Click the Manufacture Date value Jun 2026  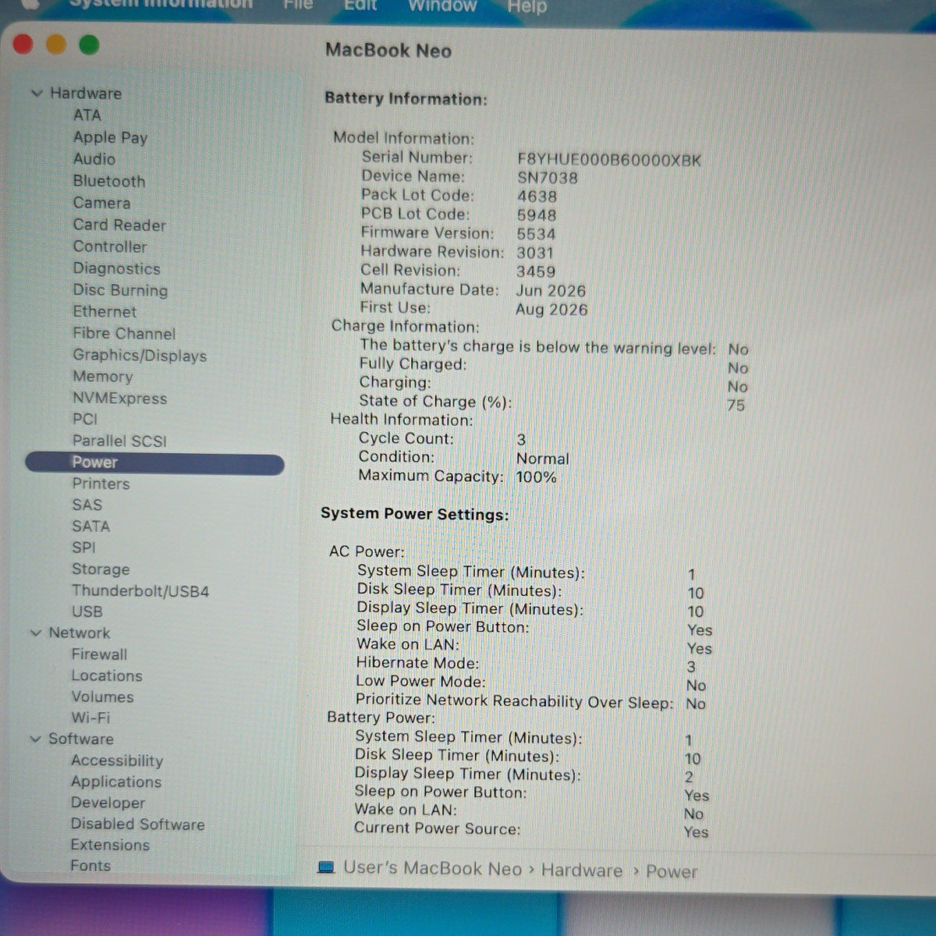[x=551, y=291]
